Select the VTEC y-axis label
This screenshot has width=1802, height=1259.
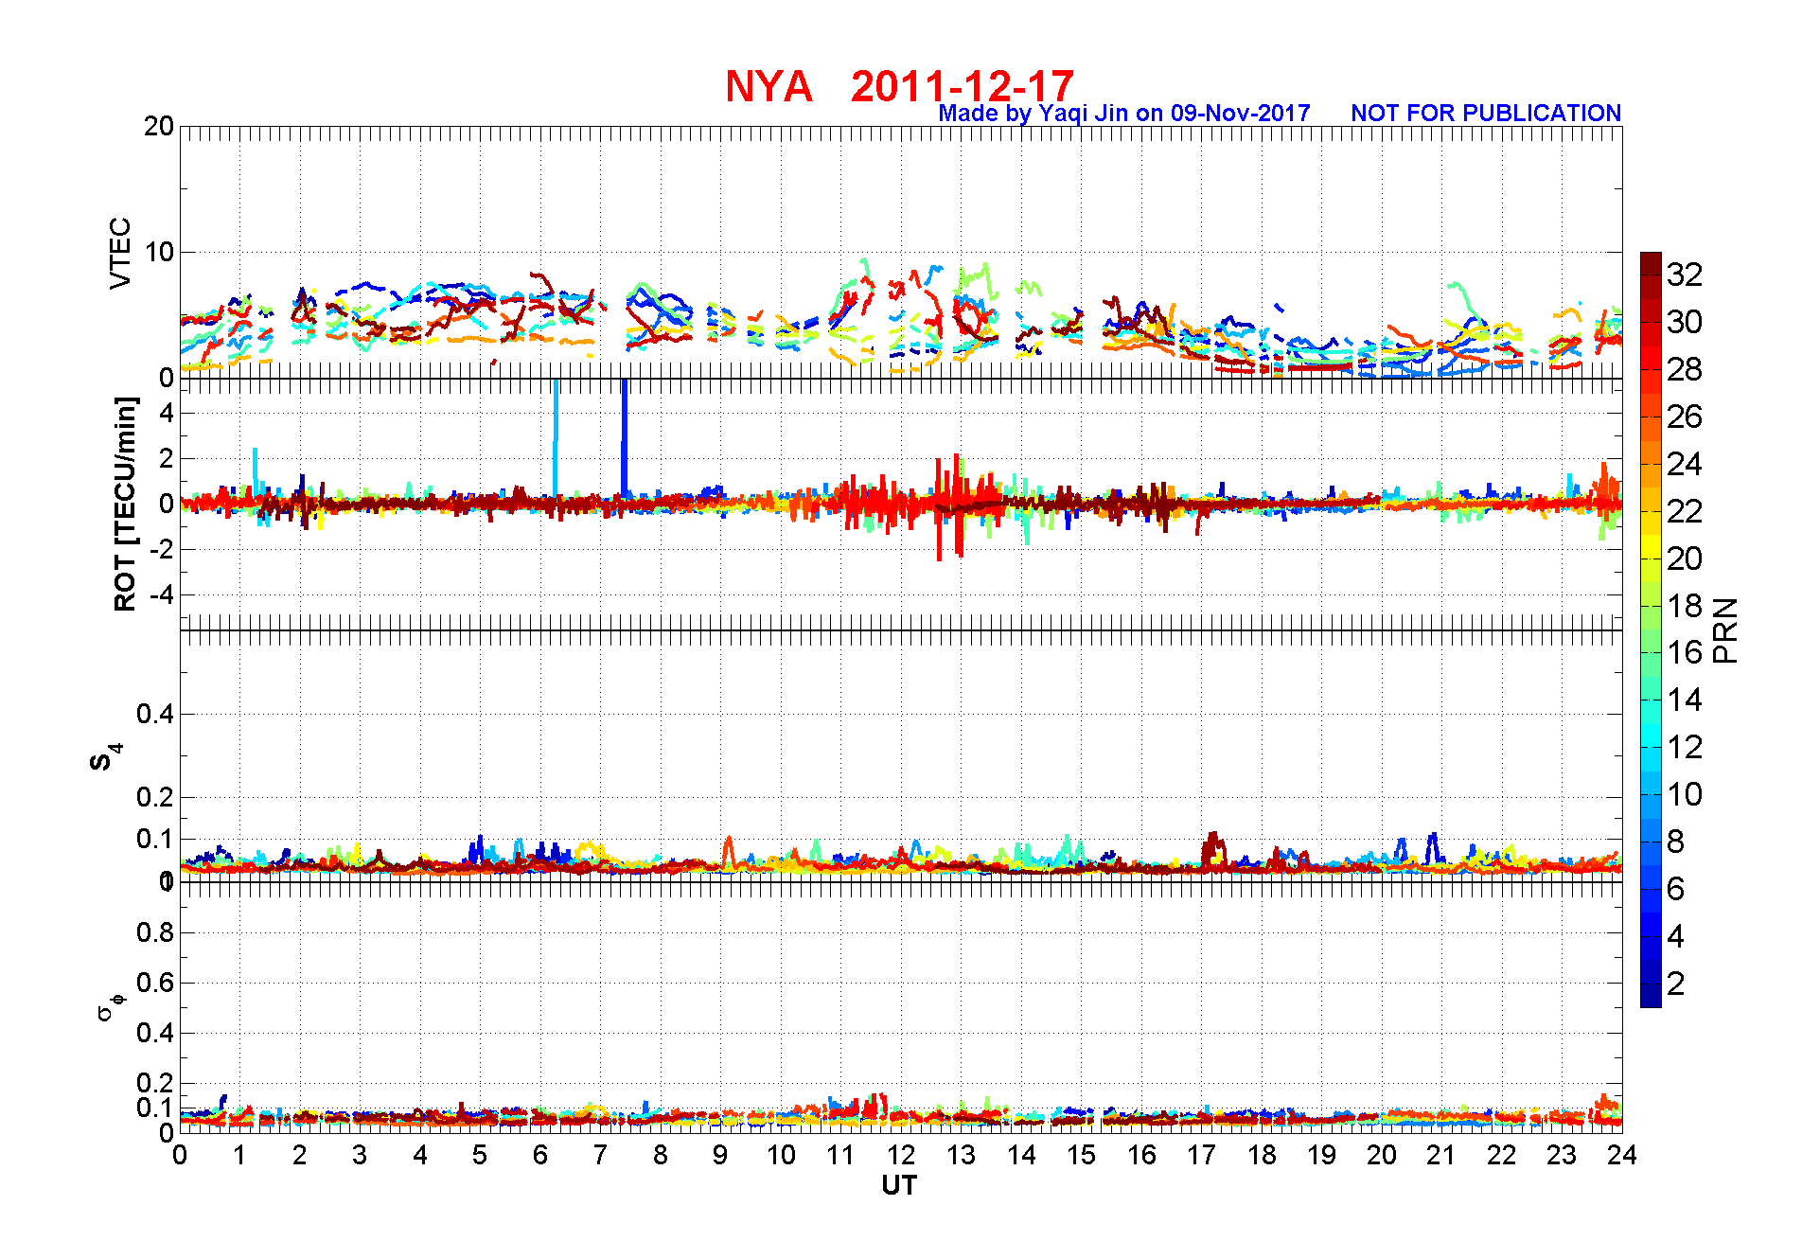coord(120,253)
